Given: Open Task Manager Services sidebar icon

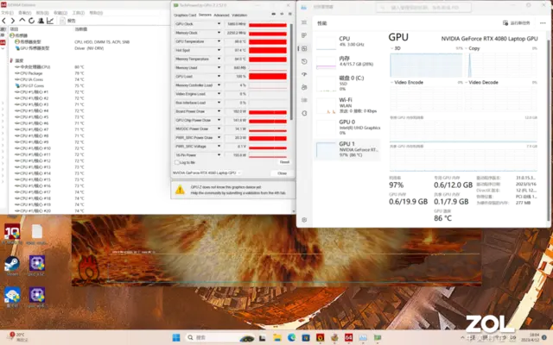Looking at the screenshot, I should point(304,113).
